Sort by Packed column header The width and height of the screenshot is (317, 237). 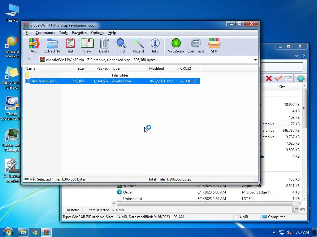98,68
